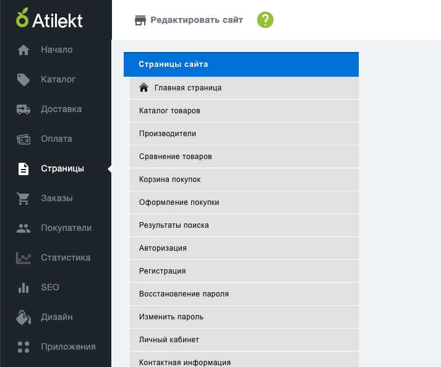The height and width of the screenshot is (367, 441).
Task: Click the Страницы сайта blue header
Action: click(241, 64)
